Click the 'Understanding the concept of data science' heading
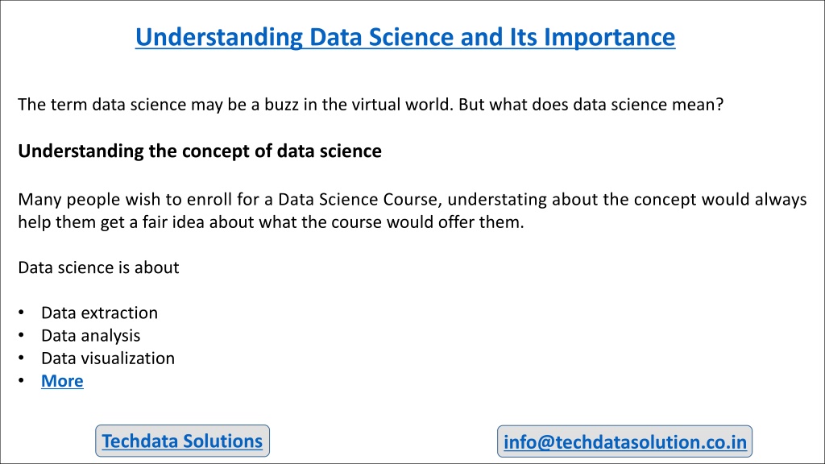 (200, 151)
